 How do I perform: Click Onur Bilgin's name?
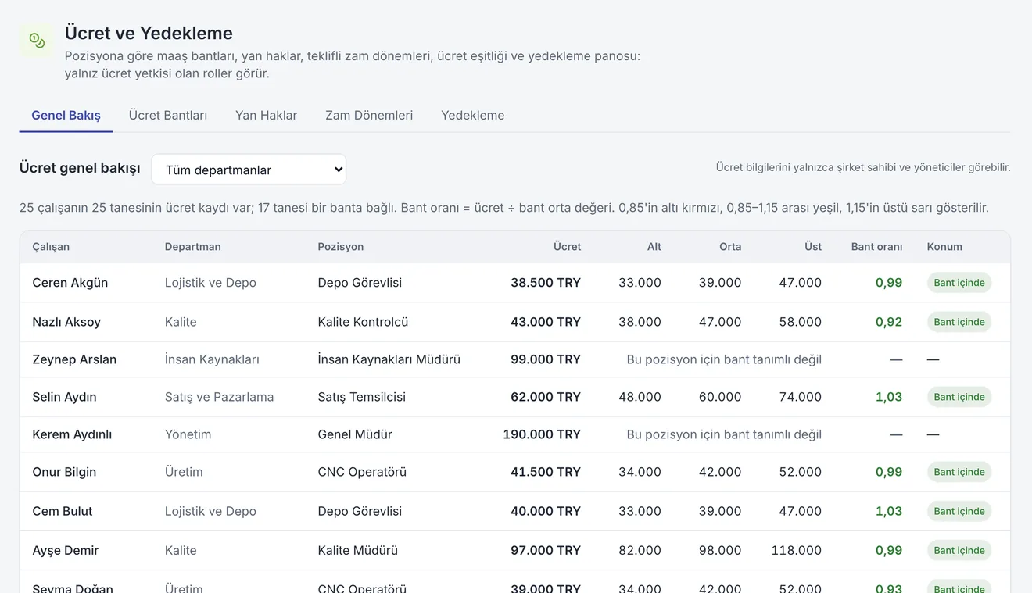[x=64, y=472]
